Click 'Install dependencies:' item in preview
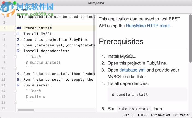This screenshot has width=193, height=118. point(128,83)
